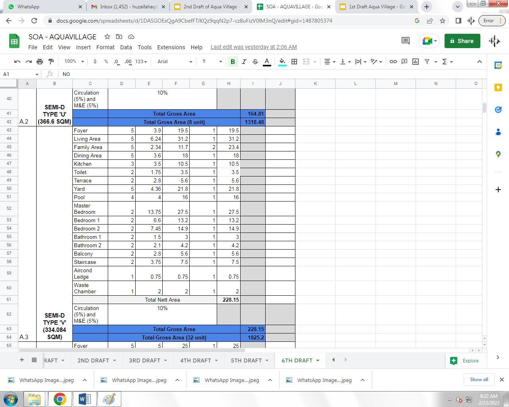Toggle bold formatting
The height and width of the screenshot is (407, 509).
pyautogui.click(x=233, y=62)
